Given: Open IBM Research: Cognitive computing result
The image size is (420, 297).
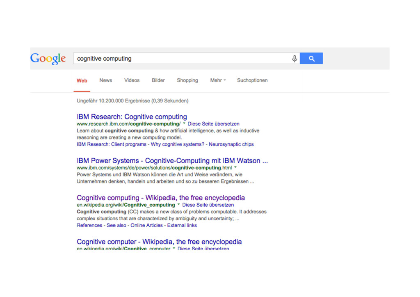Looking at the screenshot, I should [132, 117].
